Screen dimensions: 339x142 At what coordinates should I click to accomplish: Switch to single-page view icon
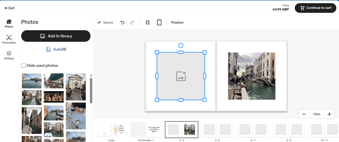(x=159, y=23)
